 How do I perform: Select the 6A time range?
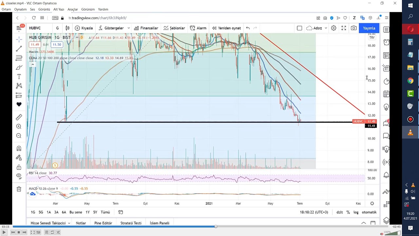tap(64, 212)
